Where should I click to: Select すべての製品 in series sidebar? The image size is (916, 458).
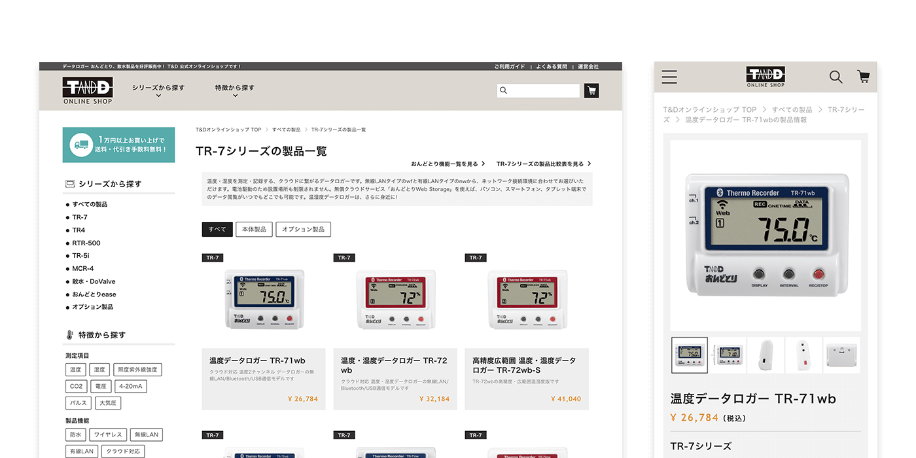[x=90, y=204]
